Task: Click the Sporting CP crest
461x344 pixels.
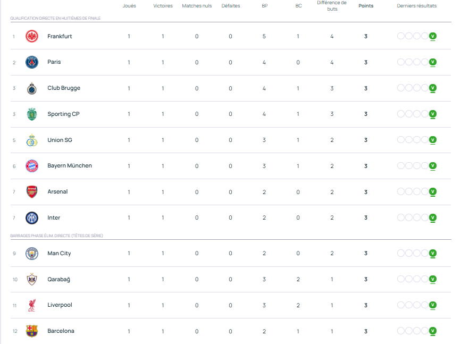Action: [32, 114]
